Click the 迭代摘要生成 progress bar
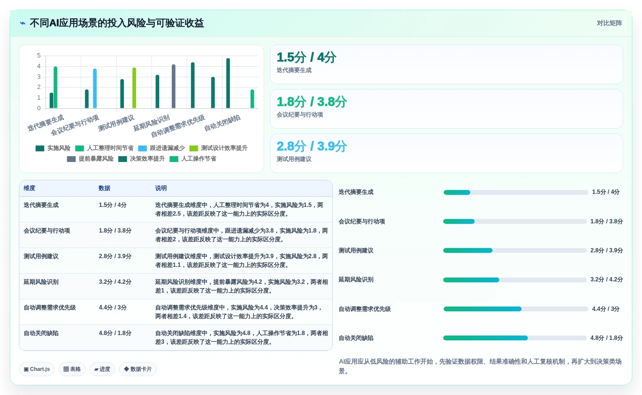642x395 pixels. point(516,192)
